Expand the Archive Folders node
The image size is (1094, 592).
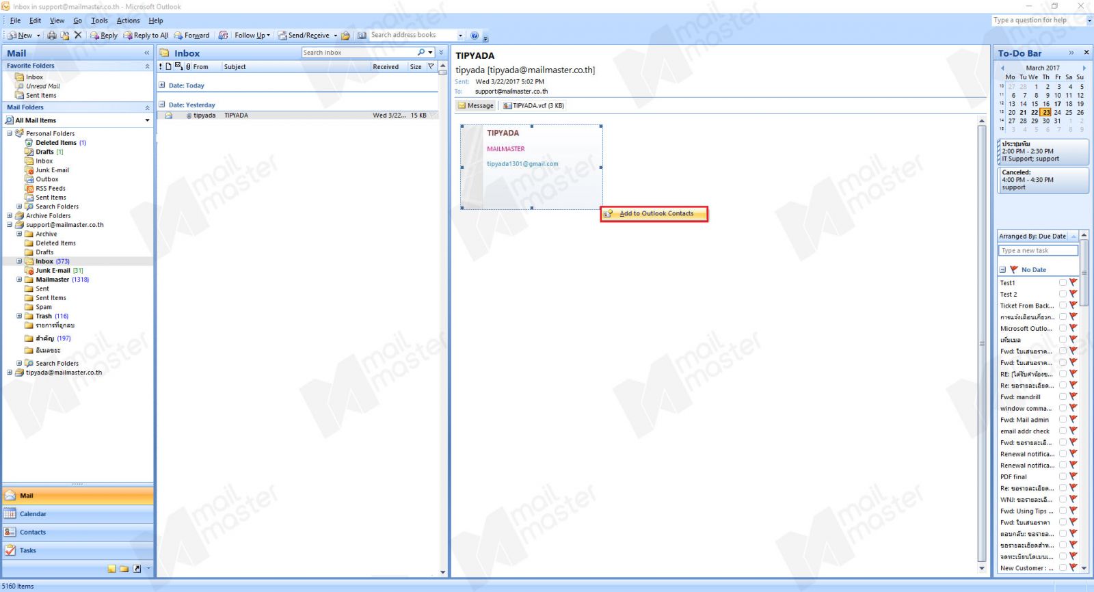click(x=10, y=216)
